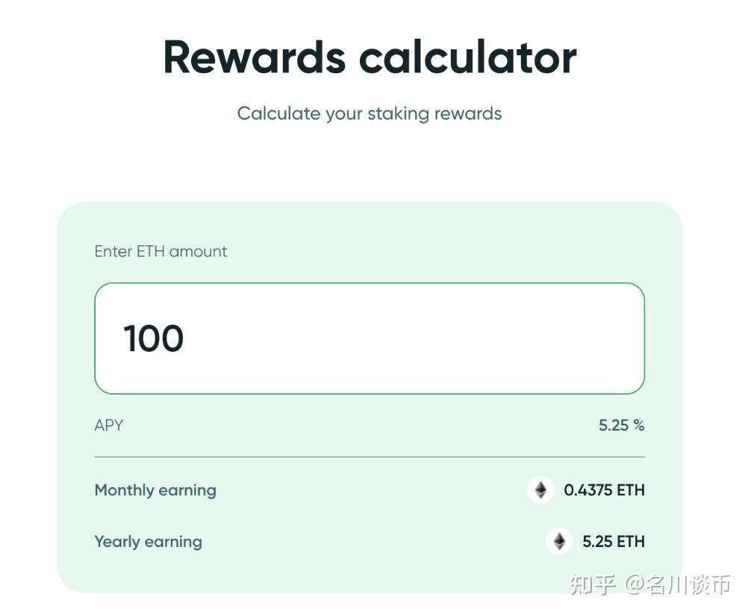Click the APY label
The width and height of the screenshot is (751, 615).
coord(109,425)
